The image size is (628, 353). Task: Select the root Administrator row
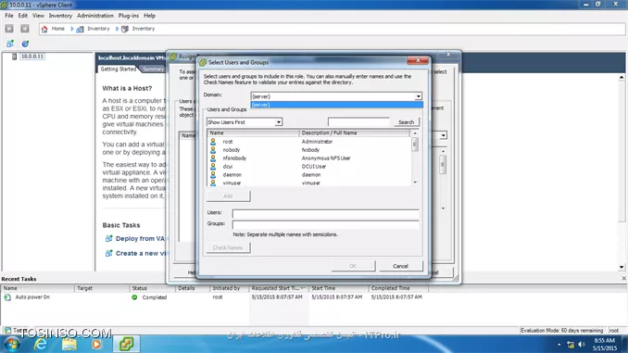coord(309,142)
